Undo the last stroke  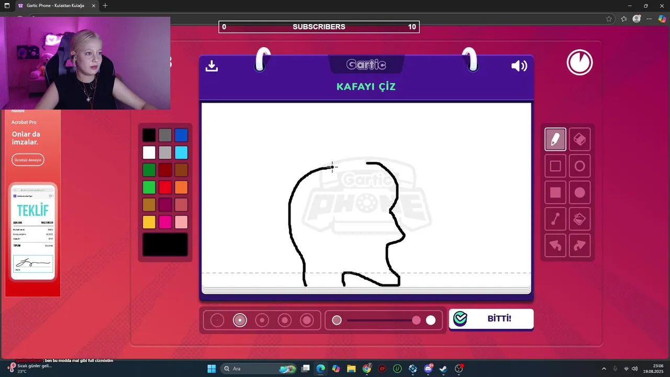[x=555, y=246]
